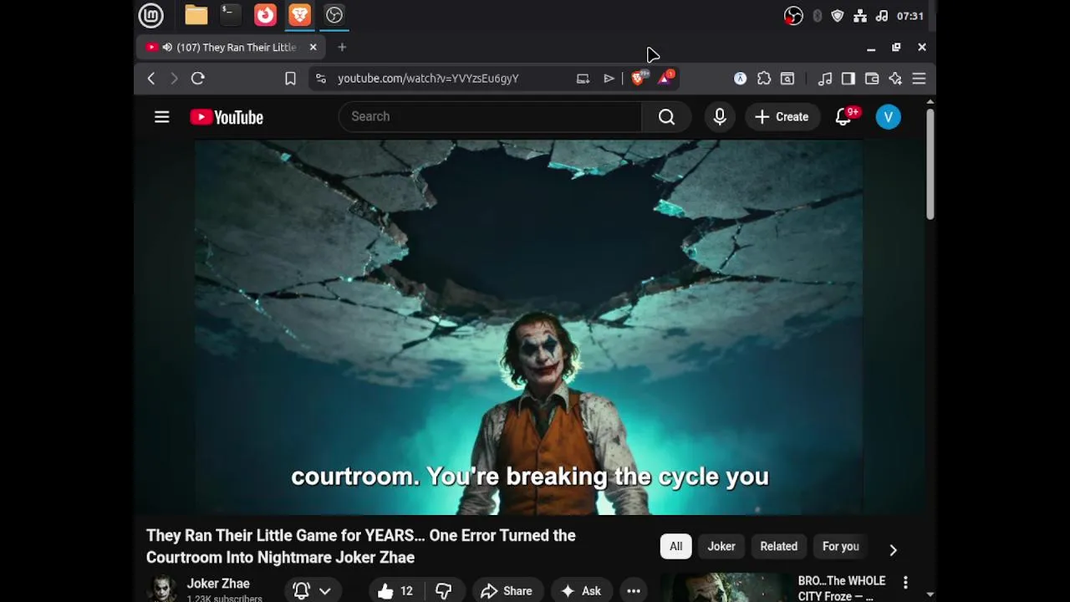Show the calendar from the 07:31 clock
Screen dimensions: 1070x602
909,16
